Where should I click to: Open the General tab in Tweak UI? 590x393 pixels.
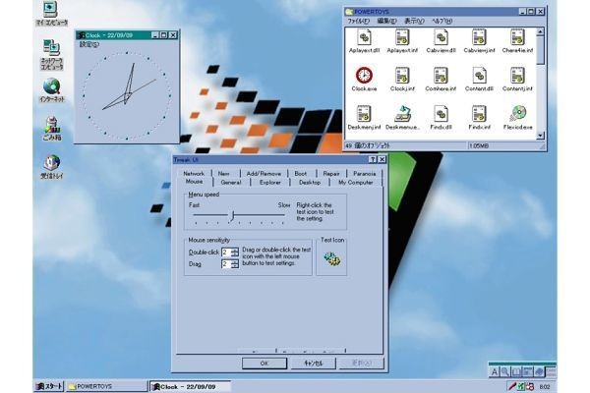click(231, 183)
